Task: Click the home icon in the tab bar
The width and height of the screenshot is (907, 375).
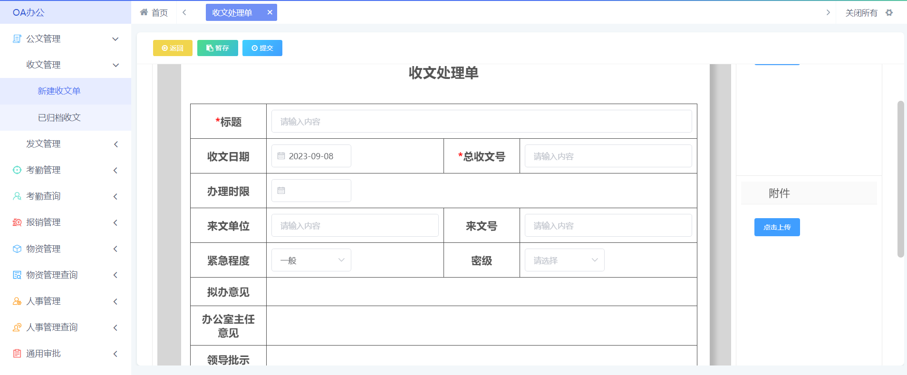Action: pos(144,12)
